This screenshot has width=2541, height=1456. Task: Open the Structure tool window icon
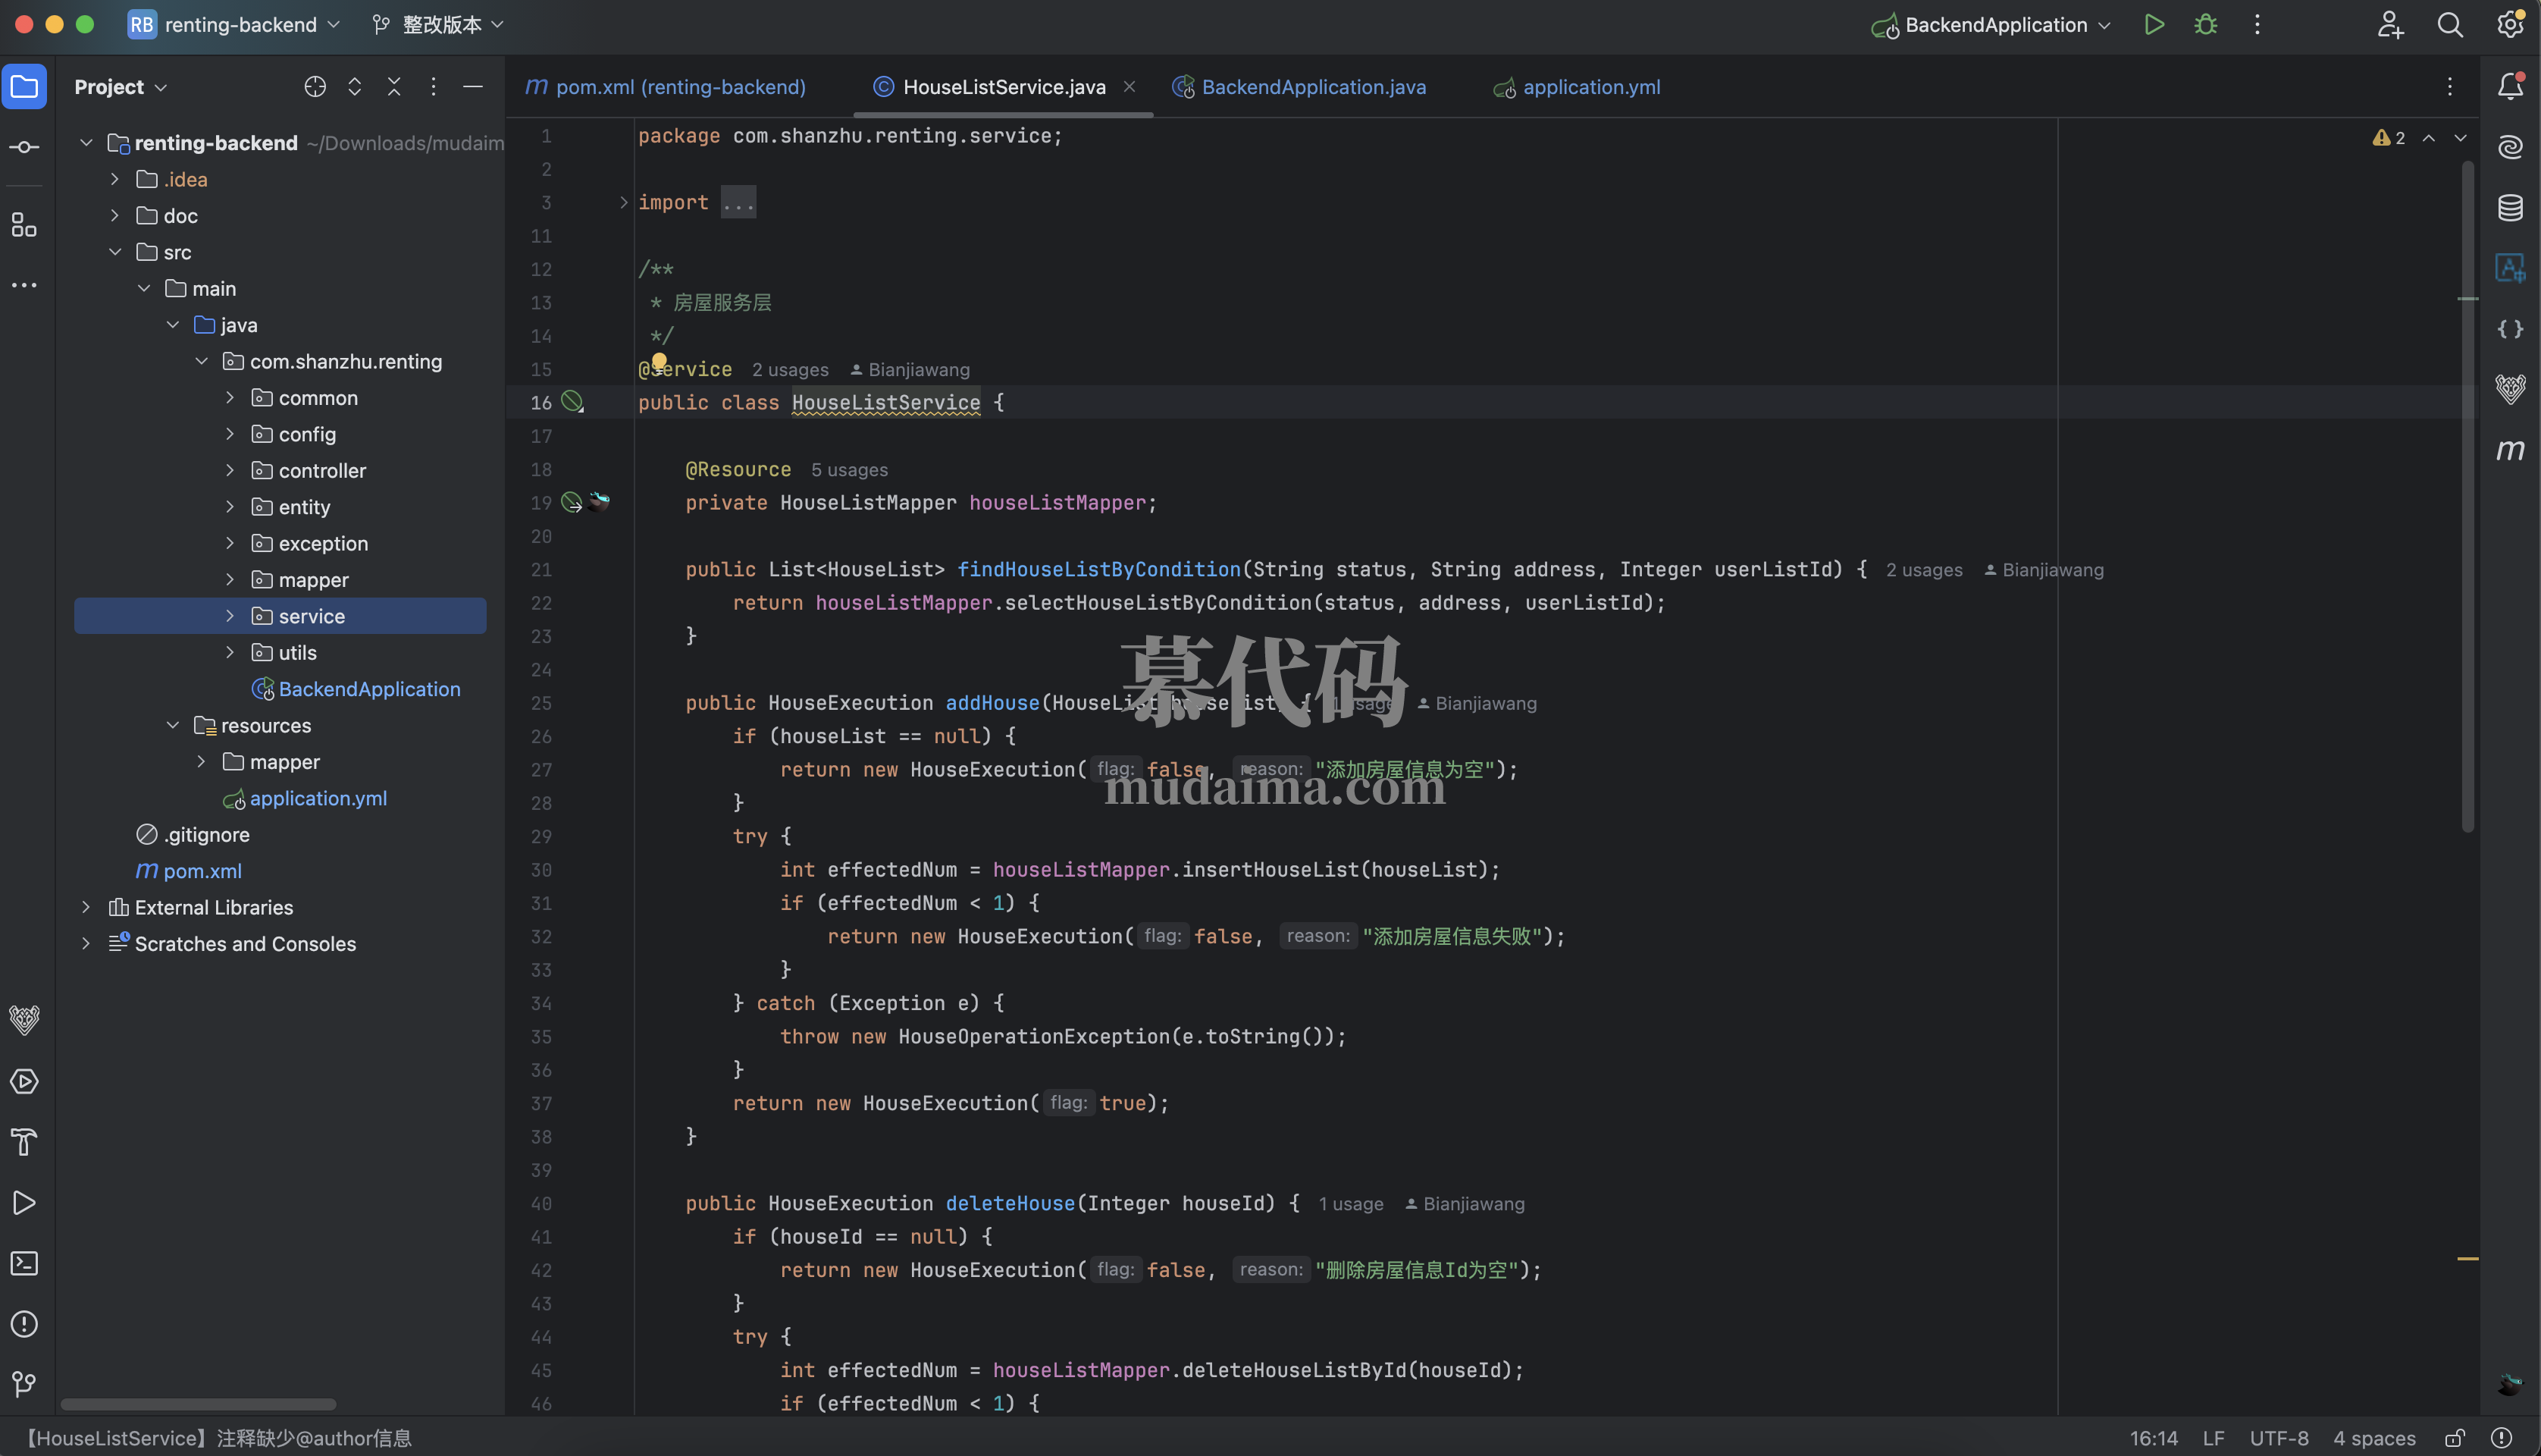(x=24, y=225)
